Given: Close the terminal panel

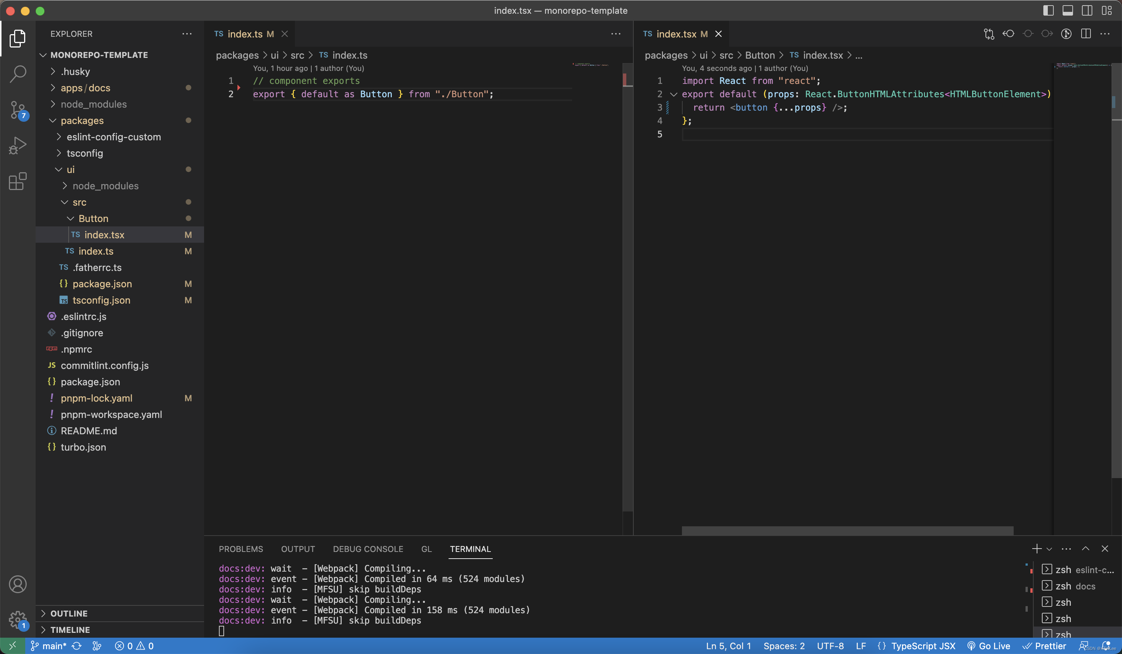Looking at the screenshot, I should click(x=1105, y=549).
